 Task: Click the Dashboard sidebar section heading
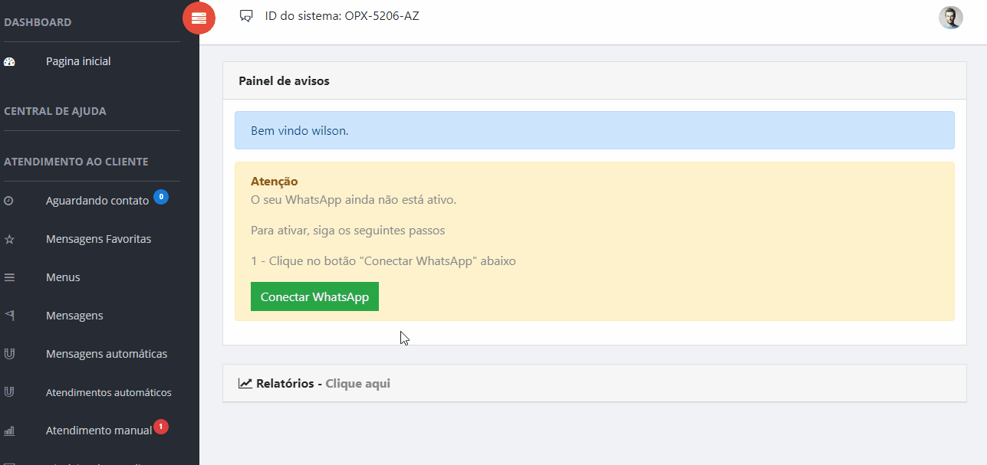point(38,22)
